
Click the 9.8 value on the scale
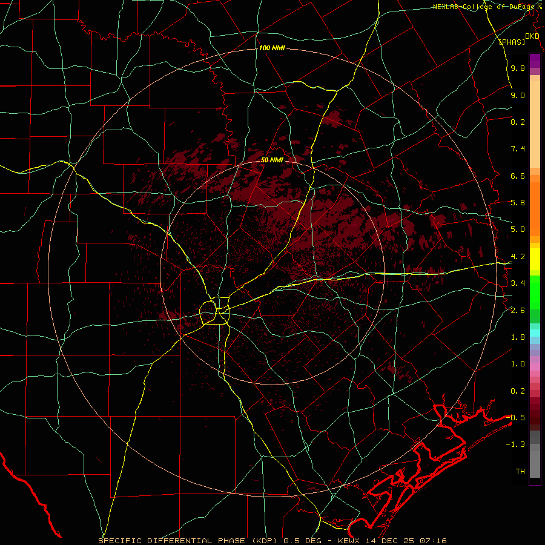click(518, 68)
